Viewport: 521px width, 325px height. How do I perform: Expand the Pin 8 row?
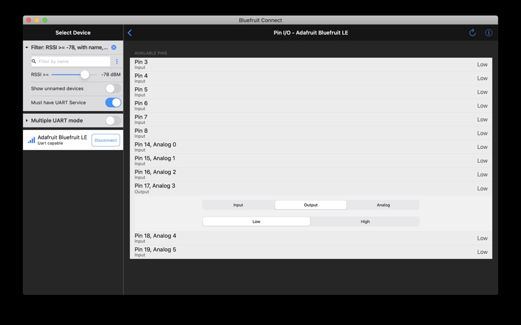pyautogui.click(x=311, y=134)
